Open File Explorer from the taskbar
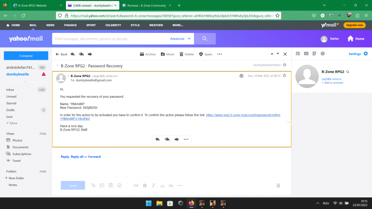 pyautogui.click(x=159, y=203)
